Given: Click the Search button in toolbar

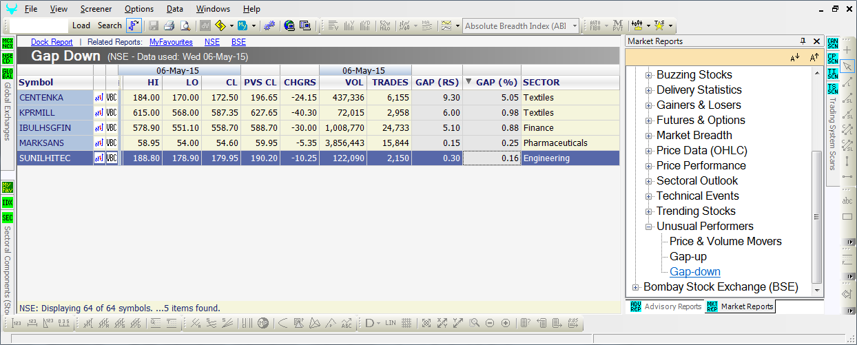Looking at the screenshot, I should [110, 25].
